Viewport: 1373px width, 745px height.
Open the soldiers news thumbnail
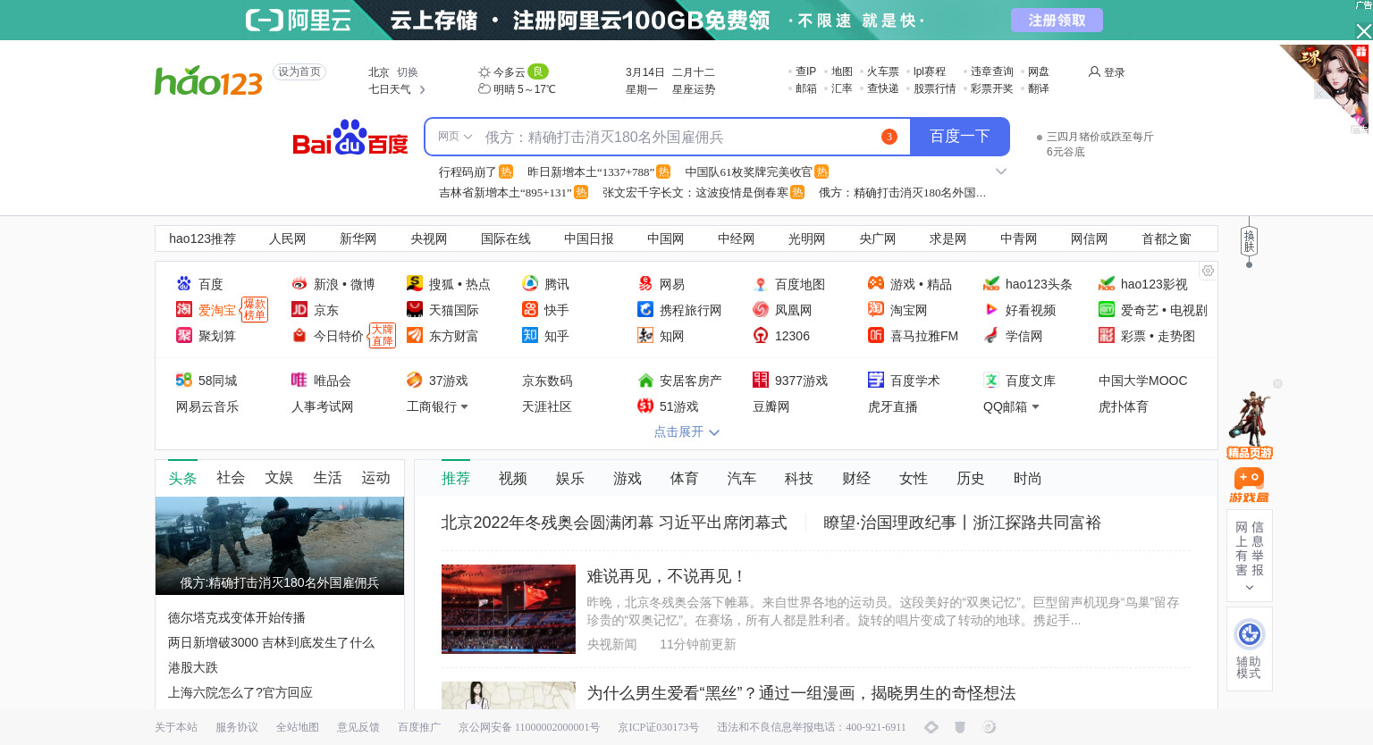pyautogui.click(x=280, y=546)
